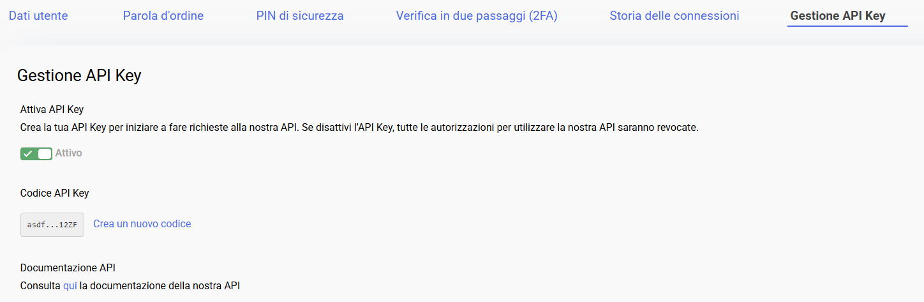Click the white knob of the API switch

(x=44, y=153)
